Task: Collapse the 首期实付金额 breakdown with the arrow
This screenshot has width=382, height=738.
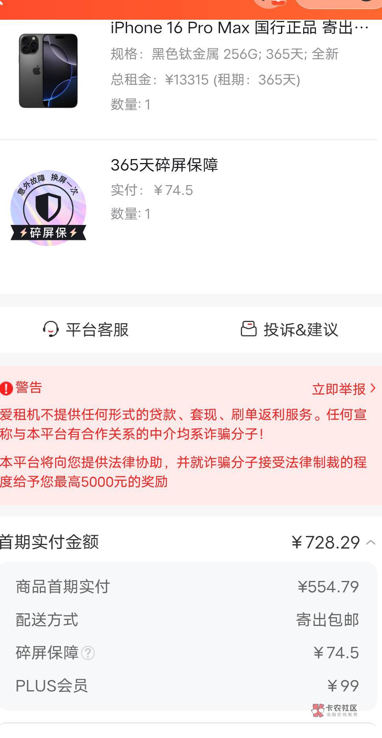Action: click(x=371, y=542)
